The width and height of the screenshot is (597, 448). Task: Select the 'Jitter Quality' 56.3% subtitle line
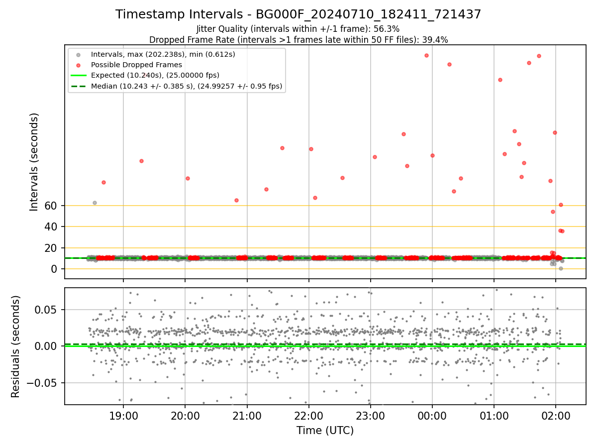pyautogui.click(x=298, y=29)
